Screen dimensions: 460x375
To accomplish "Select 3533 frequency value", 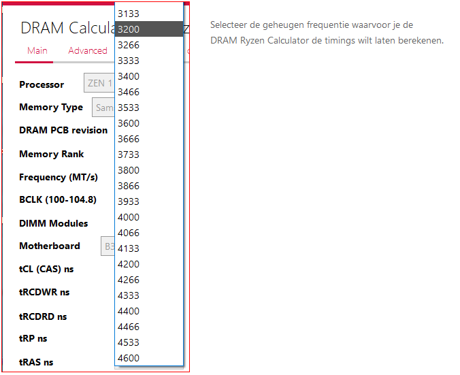I will [x=149, y=108].
